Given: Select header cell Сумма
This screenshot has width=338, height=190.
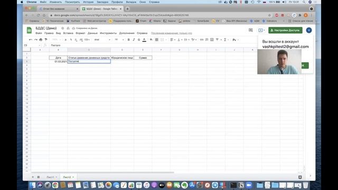Looking at the screenshot, I should pyautogui.click(x=143, y=58).
